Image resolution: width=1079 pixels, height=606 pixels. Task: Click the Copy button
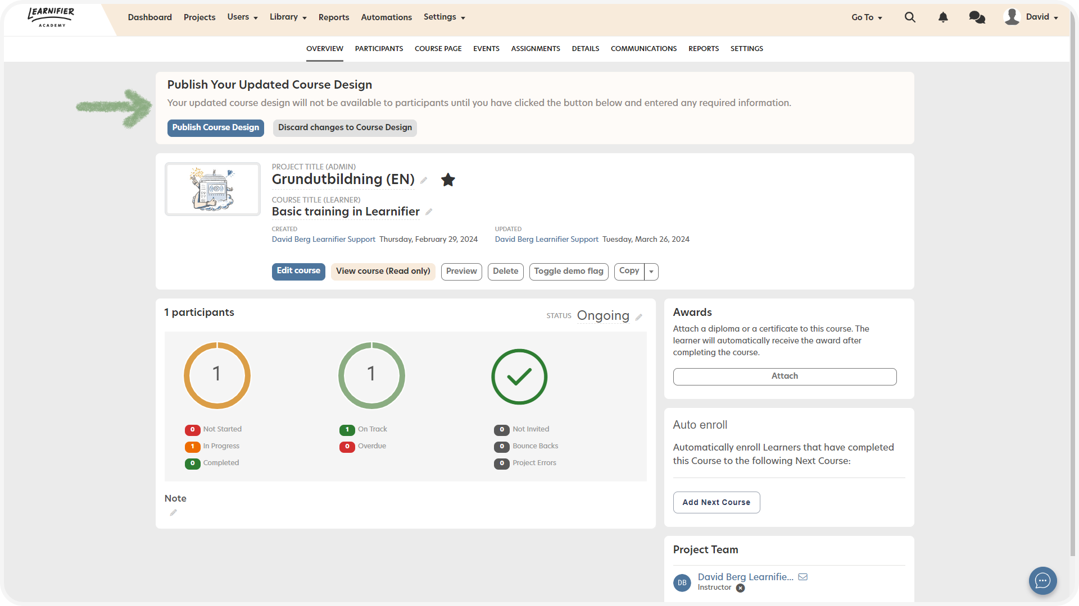point(629,272)
